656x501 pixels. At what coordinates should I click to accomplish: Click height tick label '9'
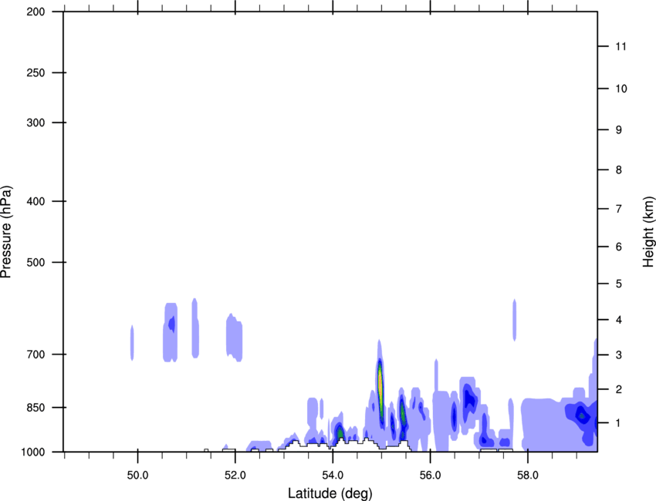[x=619, y=130]
